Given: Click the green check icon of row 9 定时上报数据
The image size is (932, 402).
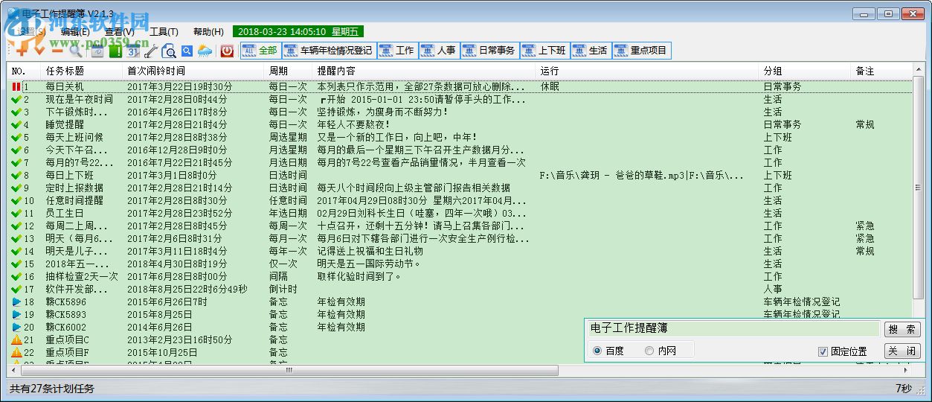Looking at the screenshot, I should [x=16, y=188].
